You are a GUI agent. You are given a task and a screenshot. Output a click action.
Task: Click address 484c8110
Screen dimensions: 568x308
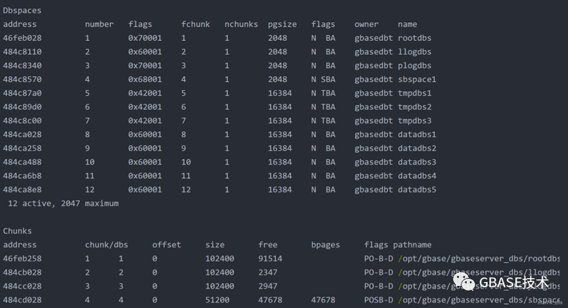22,52
